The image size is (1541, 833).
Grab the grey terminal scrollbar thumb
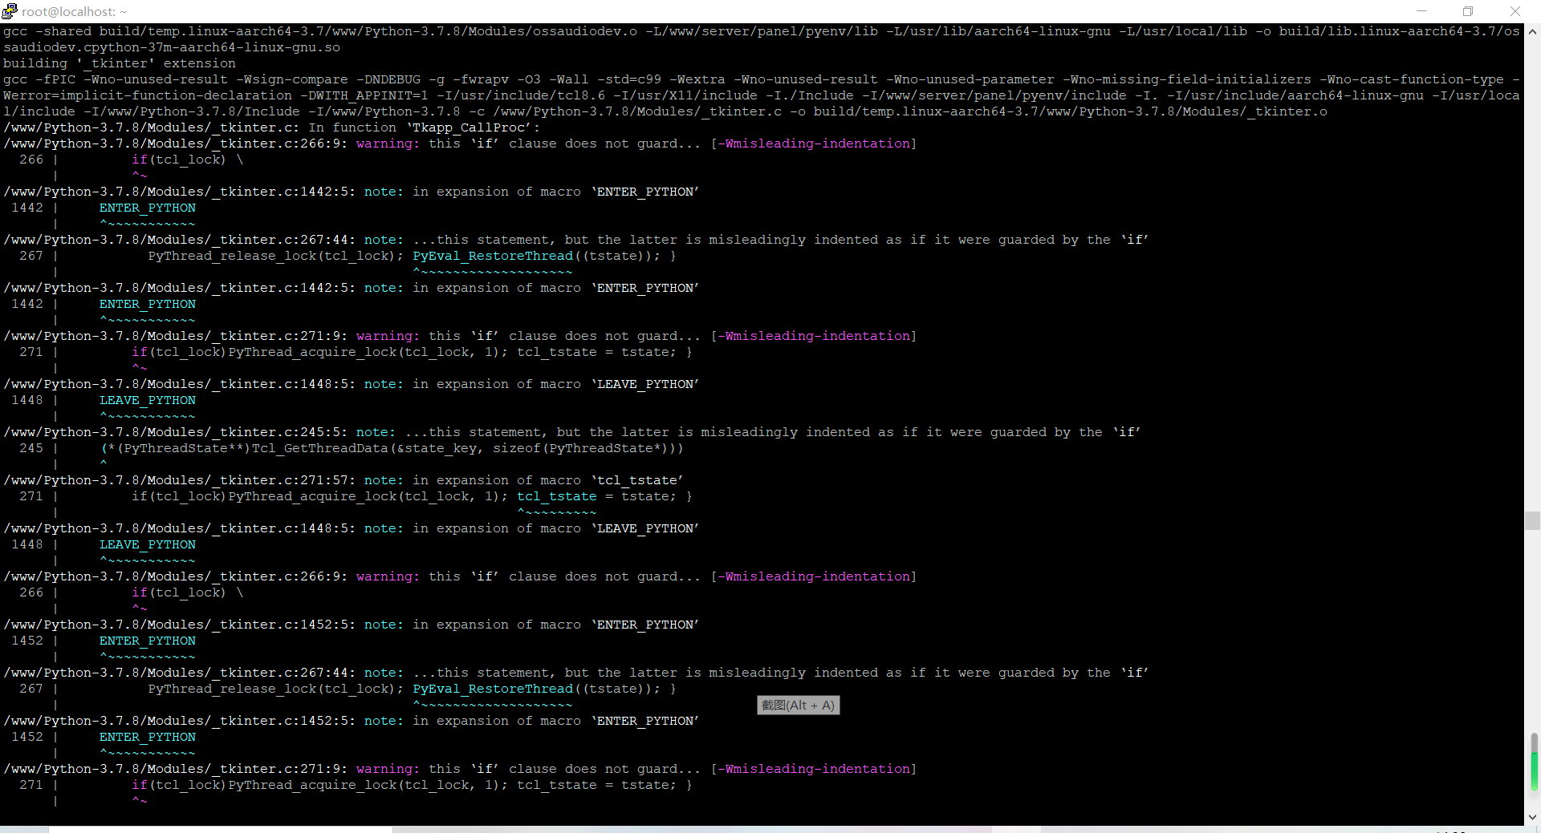pyautogui.click(x=1532, y=521)
